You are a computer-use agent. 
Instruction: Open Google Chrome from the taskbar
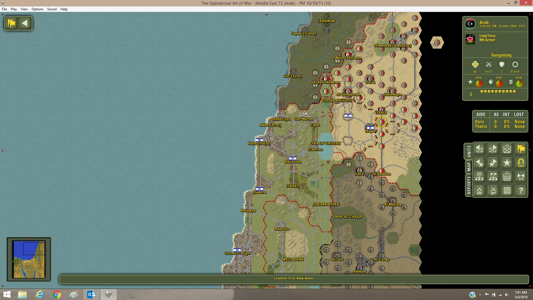pos(57,294)
